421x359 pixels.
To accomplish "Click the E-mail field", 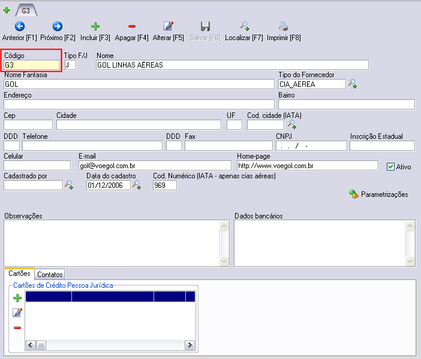I will (x=155, y=166).
